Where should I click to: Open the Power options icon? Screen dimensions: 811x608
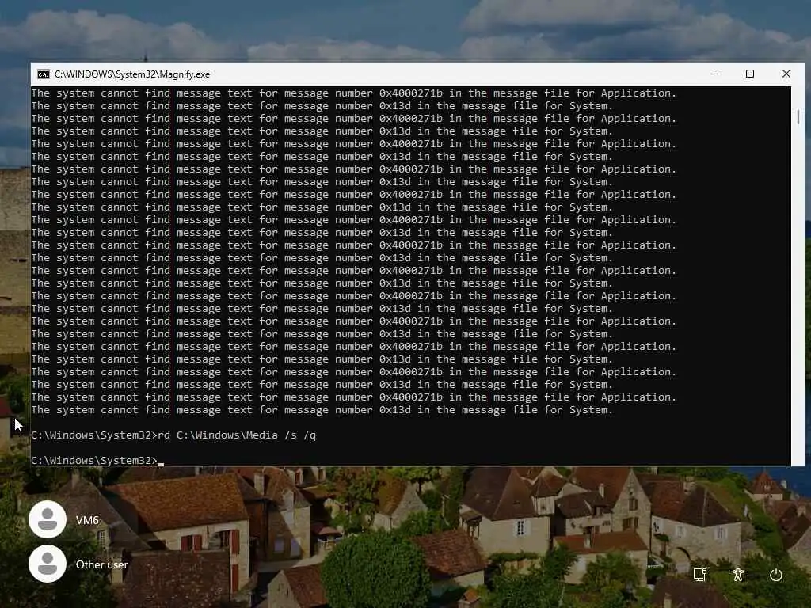pyautogui.click(x=776, y=575)
